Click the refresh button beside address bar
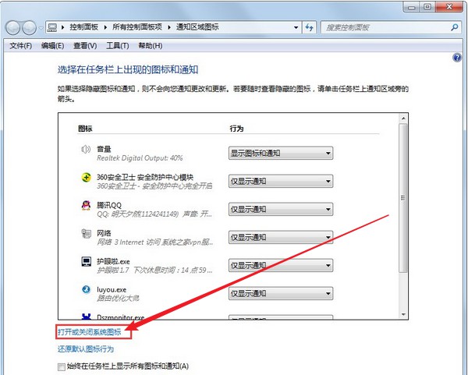468x375 pixels. [x=309, y=27]
